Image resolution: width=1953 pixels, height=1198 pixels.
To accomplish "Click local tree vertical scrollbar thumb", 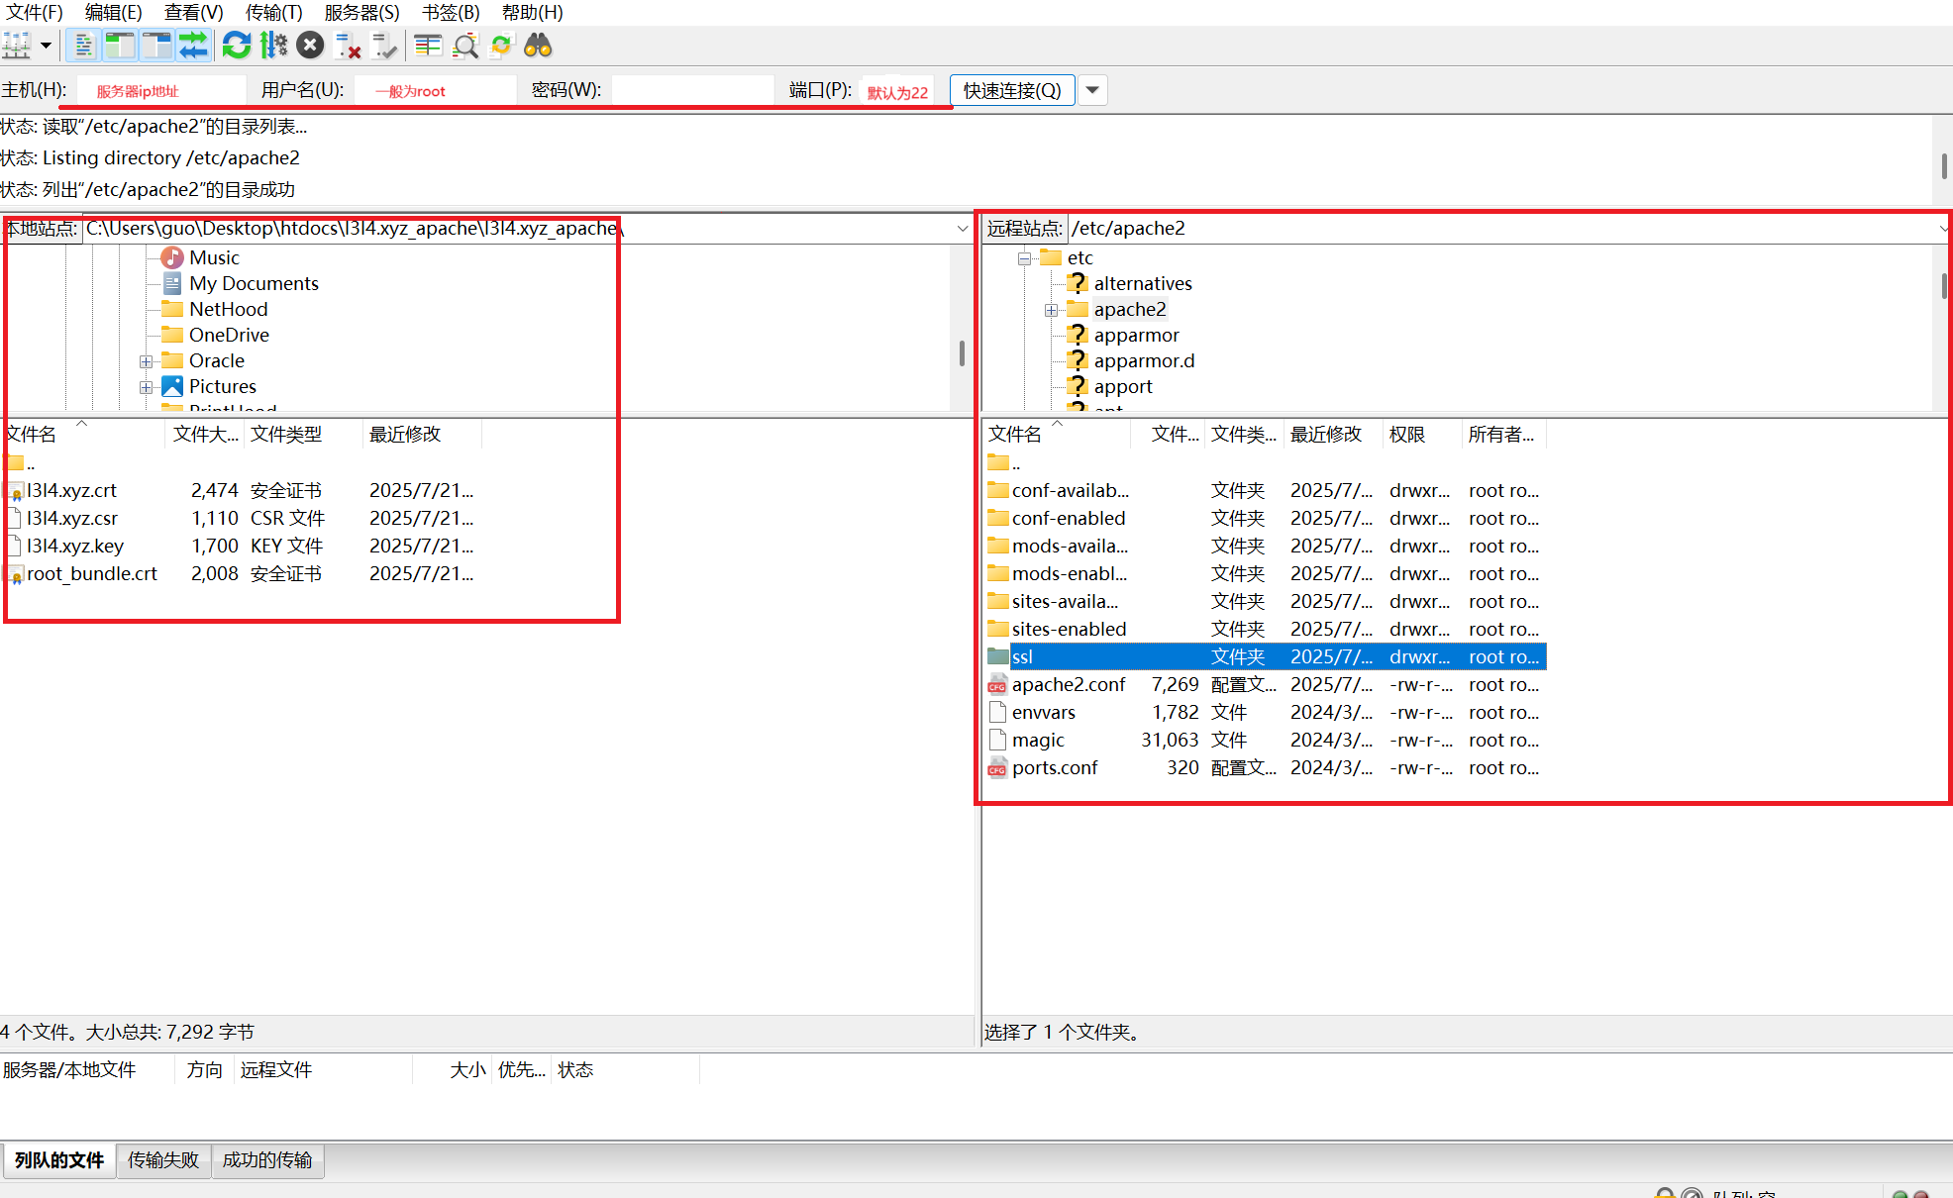I will (x=962, y=353).
